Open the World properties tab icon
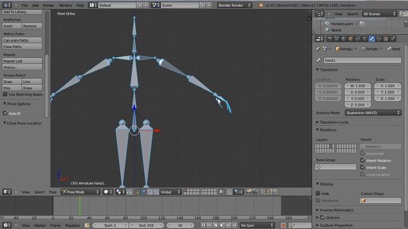This screenshot has height=229, width=408. click(344, 39)
